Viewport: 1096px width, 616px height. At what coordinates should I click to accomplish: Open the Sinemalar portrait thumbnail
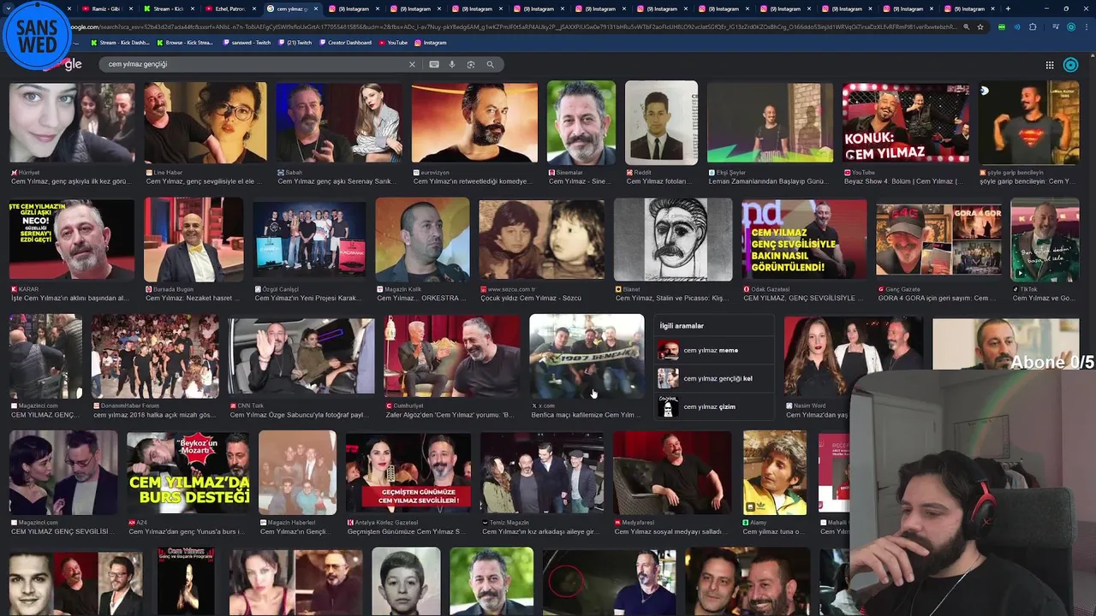[x=581, y=122]
